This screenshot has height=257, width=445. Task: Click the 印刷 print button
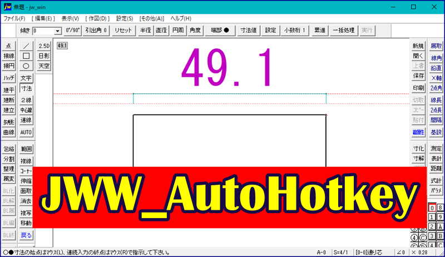418,88
